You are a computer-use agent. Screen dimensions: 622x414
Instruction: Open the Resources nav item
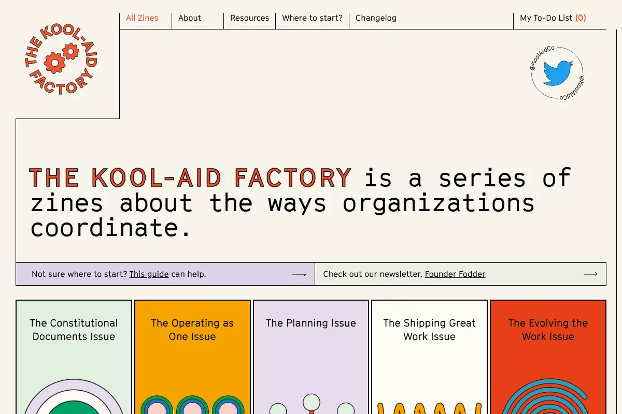click(x=249, y=18)
